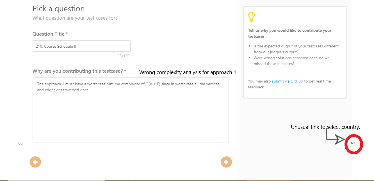Click the 'Tell us why' bold tip text
374x181 pixels.
coord(289,33)
